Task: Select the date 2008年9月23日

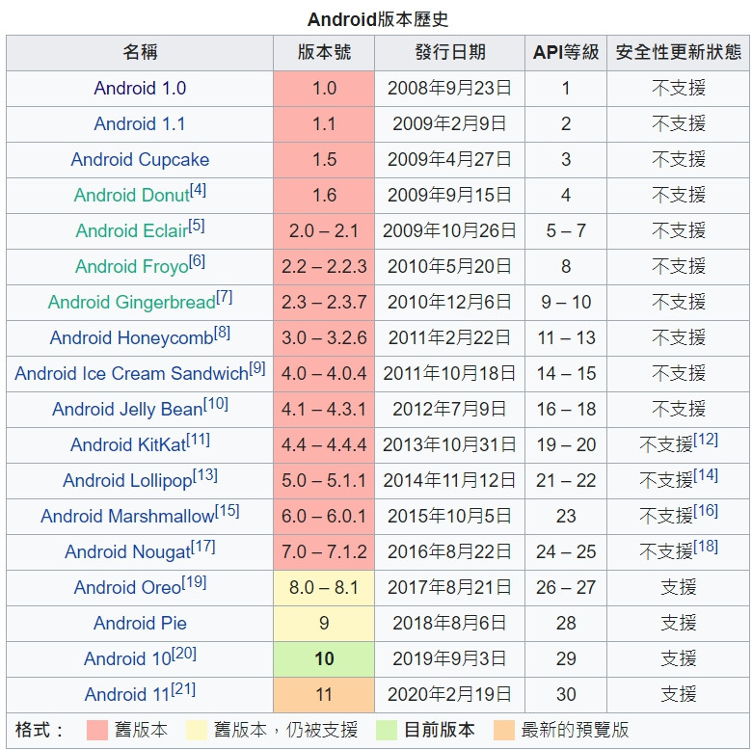Action: point(450,89)
